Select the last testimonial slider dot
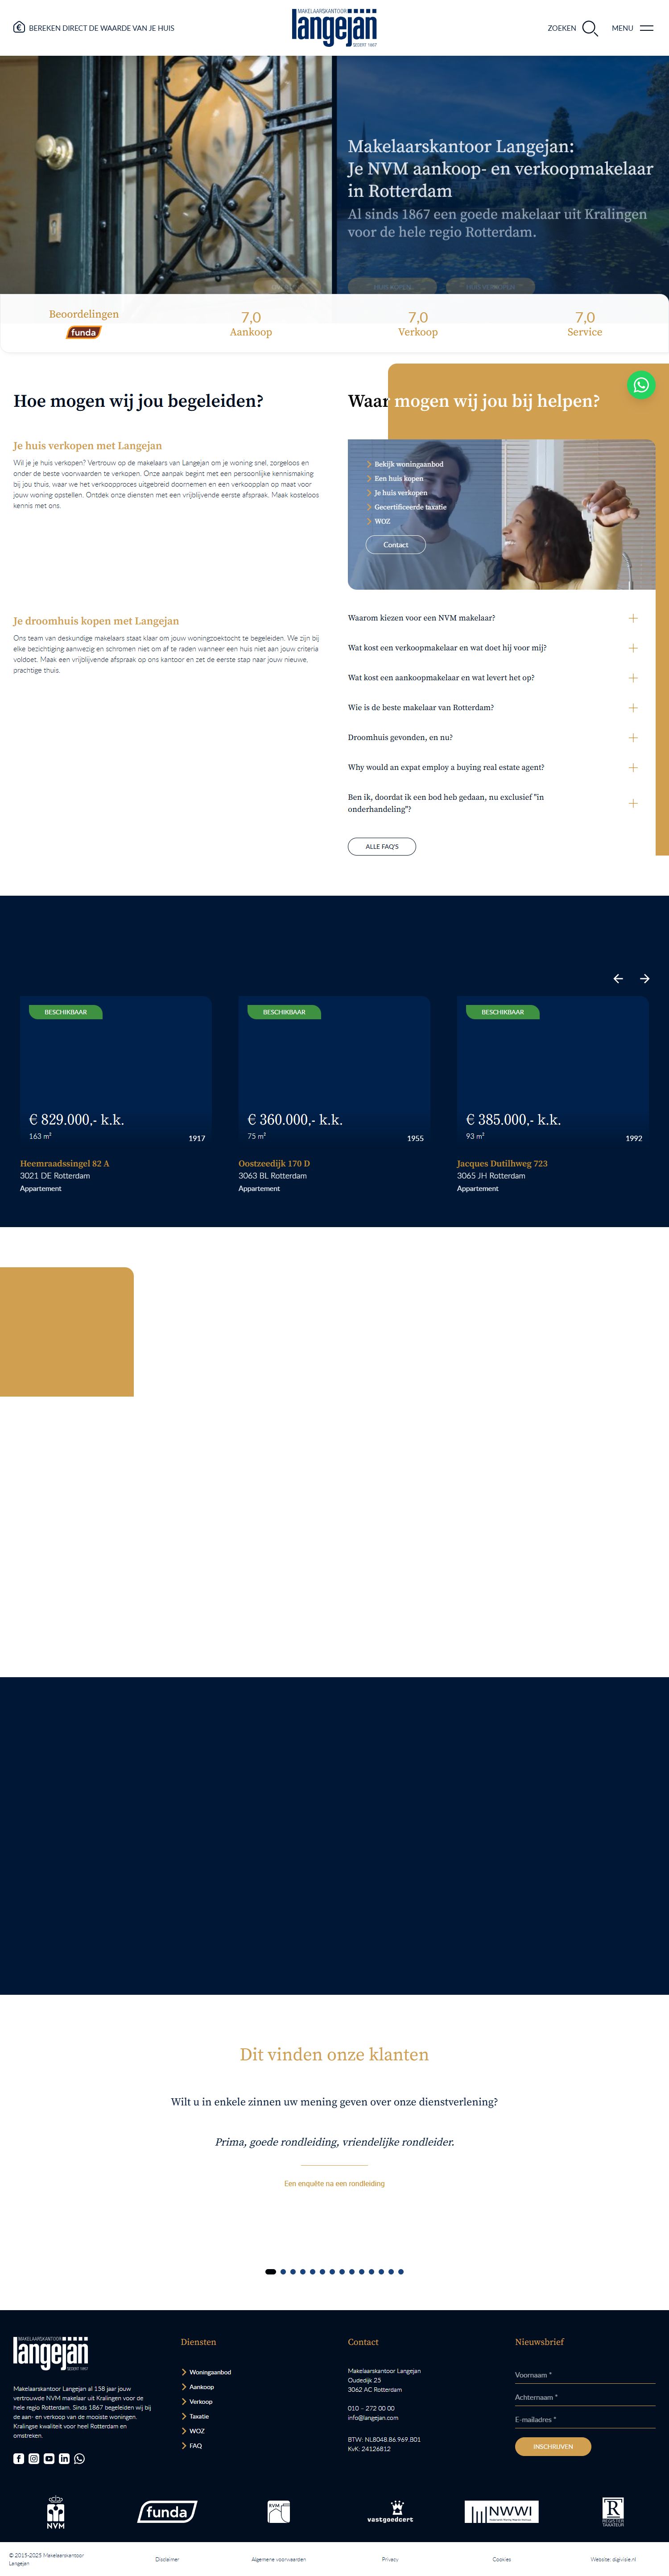 click(401, 2271)
